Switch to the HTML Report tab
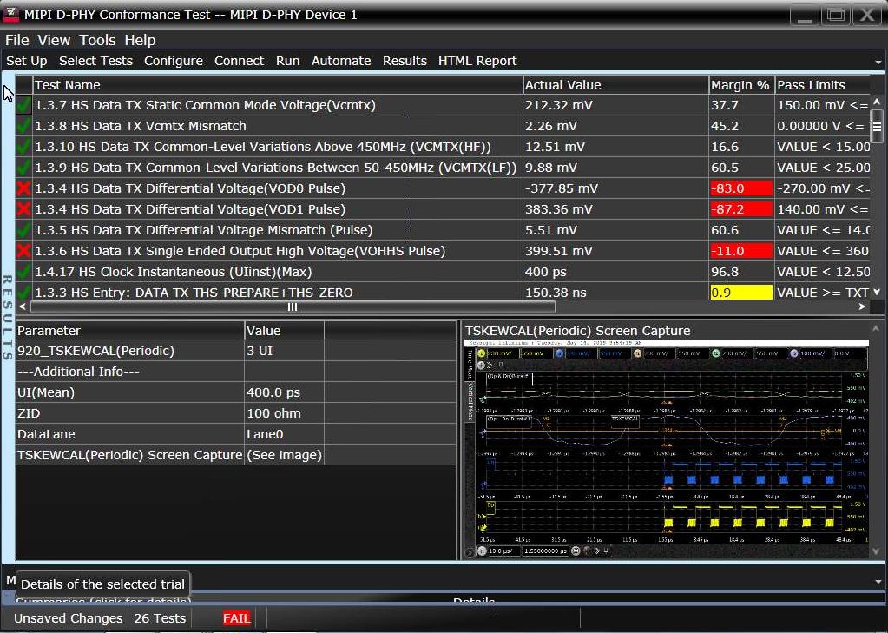 coord(477,61)
